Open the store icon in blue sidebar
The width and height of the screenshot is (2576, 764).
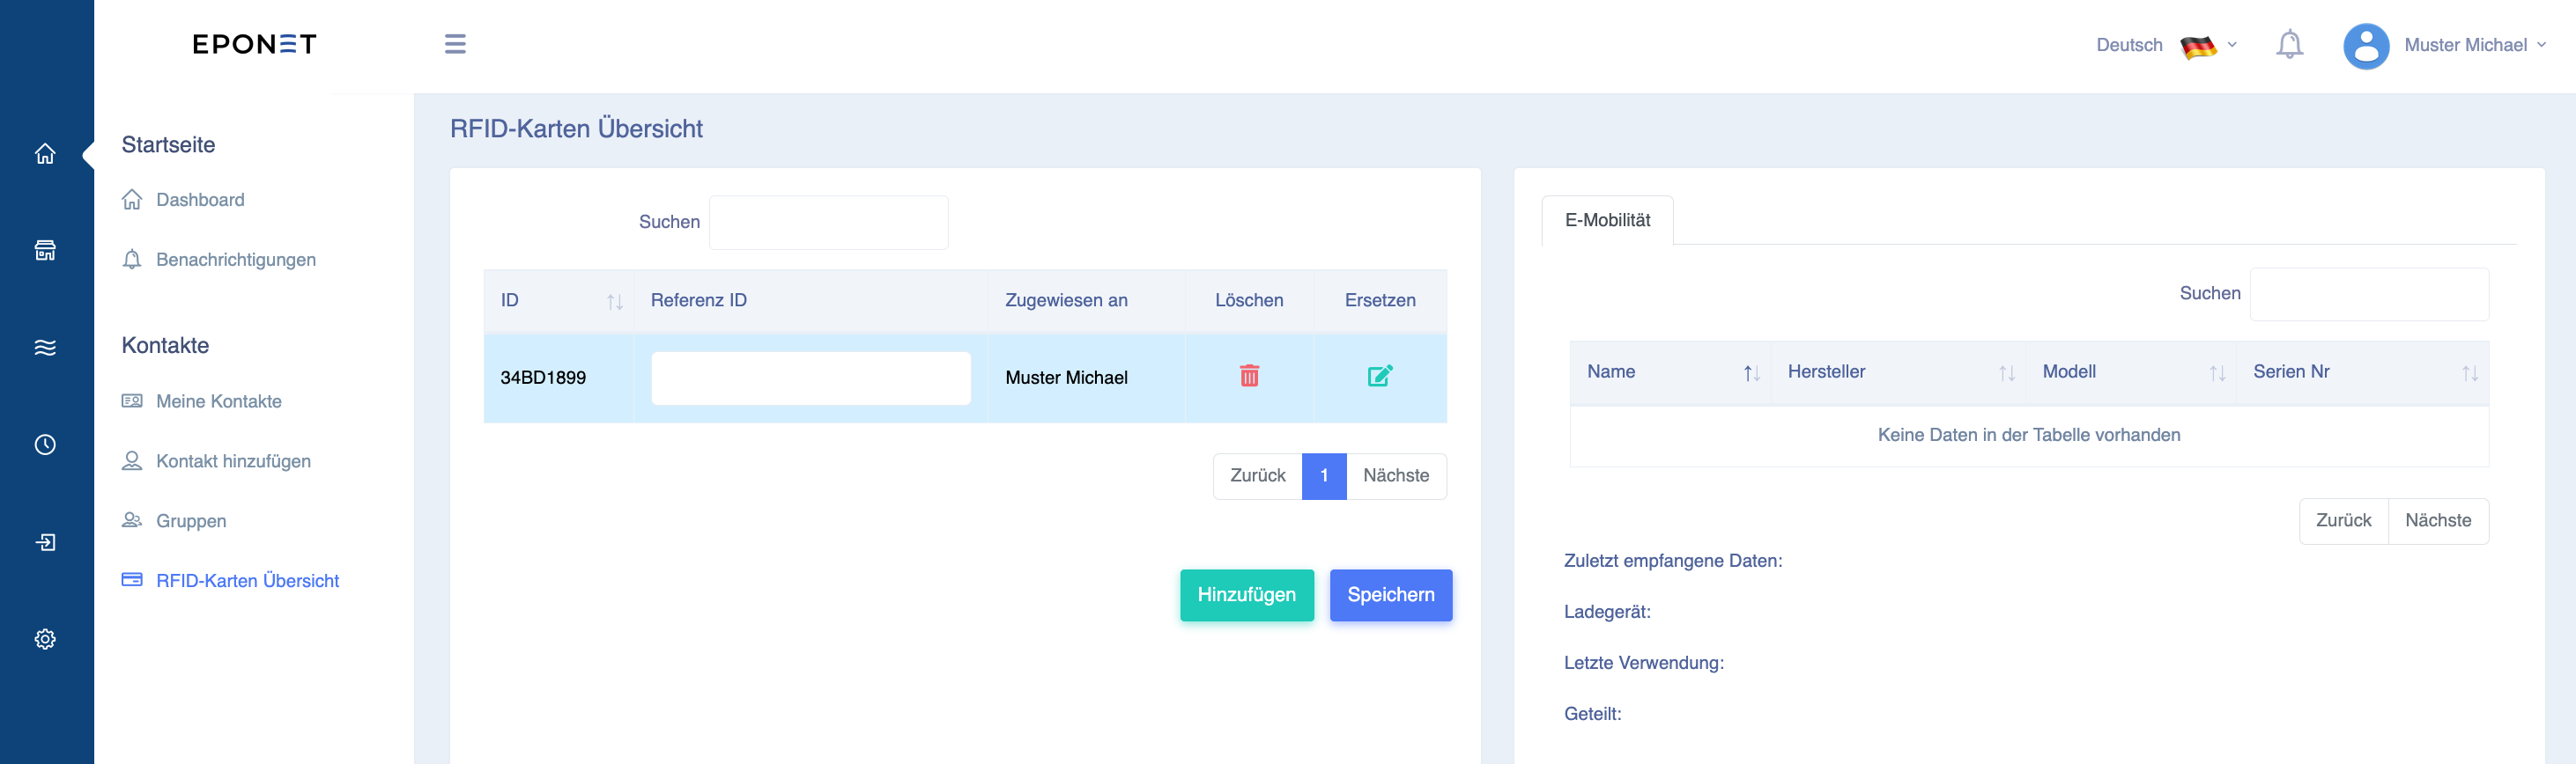(45, 251)
